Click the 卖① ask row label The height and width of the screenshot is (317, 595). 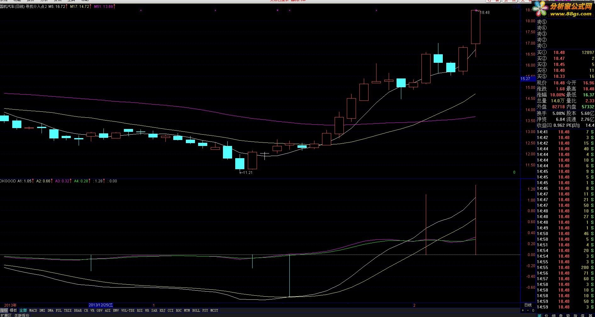542,46
